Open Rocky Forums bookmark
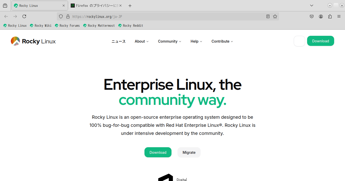The width and height of the screenshot is (345, 181). pyautogui.click(x=67, y=25)
